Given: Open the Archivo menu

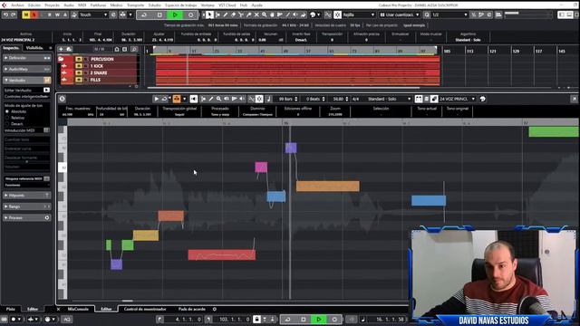Looking at the screenshot, I should (x=17, y=5).
